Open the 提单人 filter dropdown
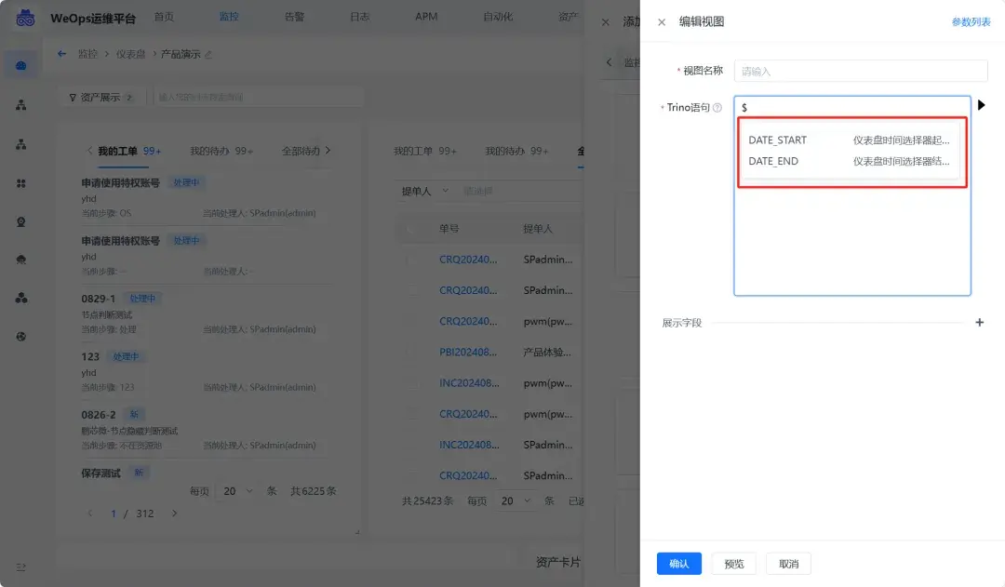The width and height of the screenshot is (1005, 587). [425, 191]
